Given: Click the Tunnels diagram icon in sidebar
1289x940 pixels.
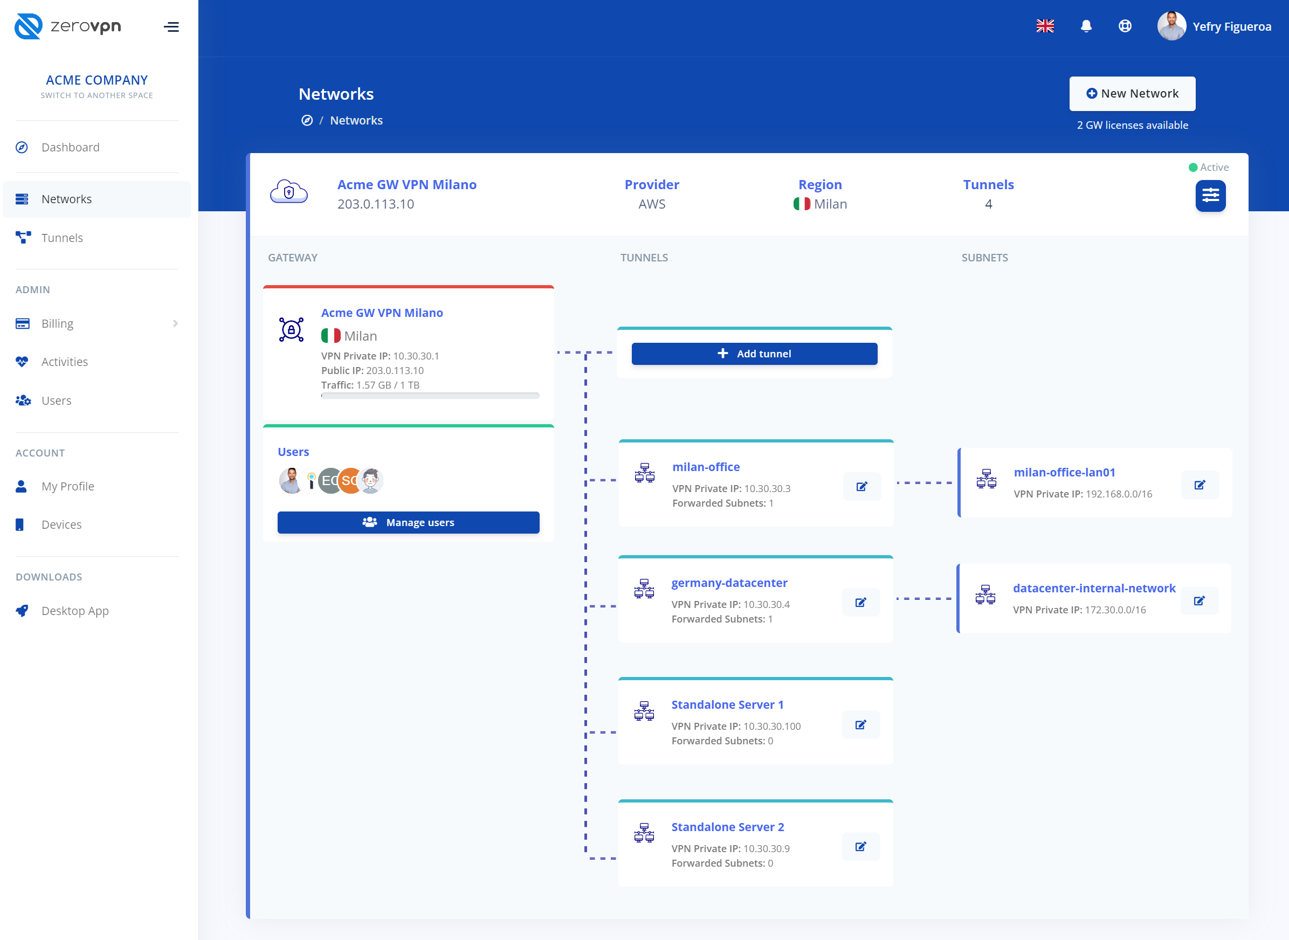Looking at the screenshot, I should (x=23, y=238).
